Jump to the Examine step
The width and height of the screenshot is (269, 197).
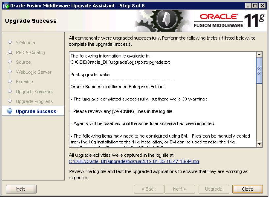[24, 82]
